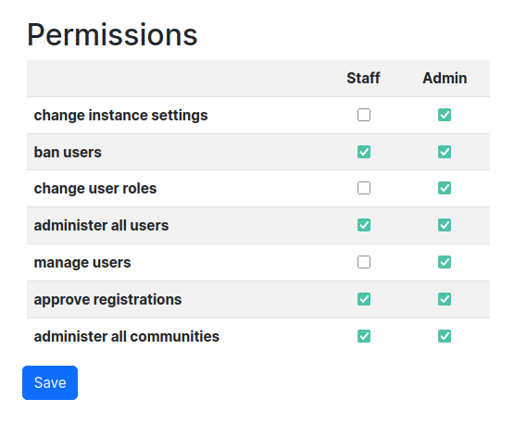Select the 'manage users' row label
527x424 pixels.
point(82,262)
